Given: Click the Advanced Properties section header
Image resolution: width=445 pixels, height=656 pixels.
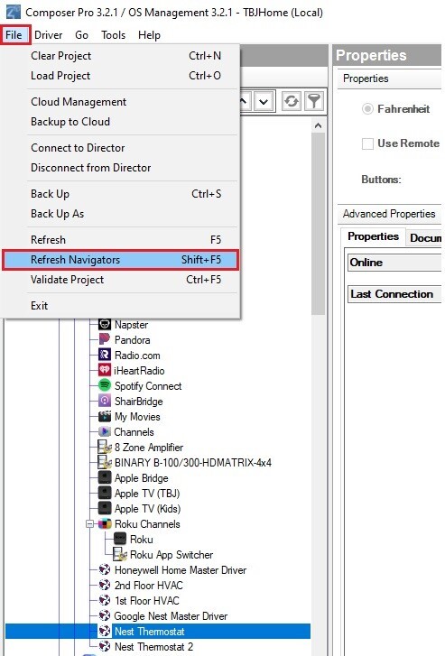Looking at the screenshot, I should 389,214.
